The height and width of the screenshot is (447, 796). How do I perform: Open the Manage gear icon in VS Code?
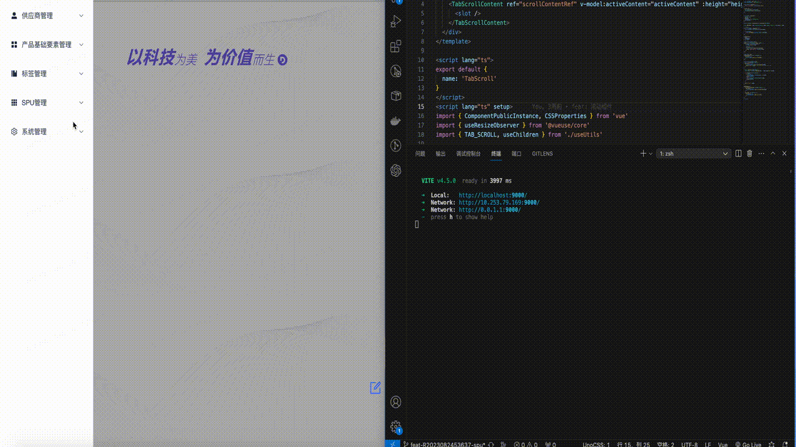[396, 427]
